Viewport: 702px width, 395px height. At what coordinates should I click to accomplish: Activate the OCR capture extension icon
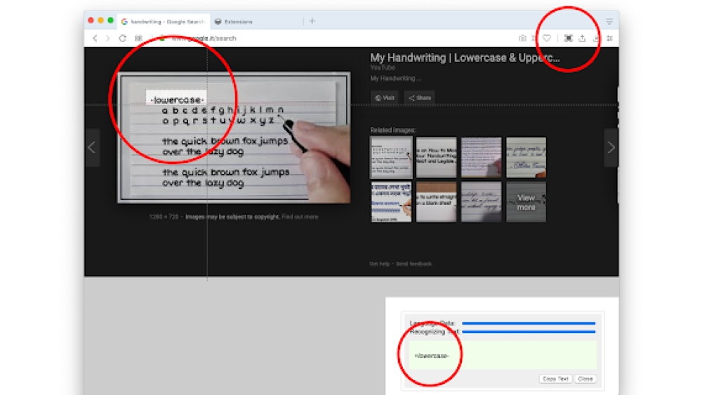tap(568, 39)
